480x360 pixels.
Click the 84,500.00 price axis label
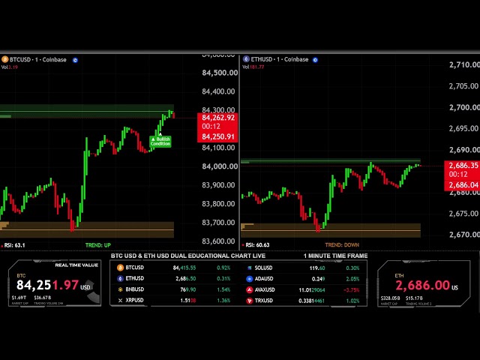pyautogui.click(x=220, y=73)
